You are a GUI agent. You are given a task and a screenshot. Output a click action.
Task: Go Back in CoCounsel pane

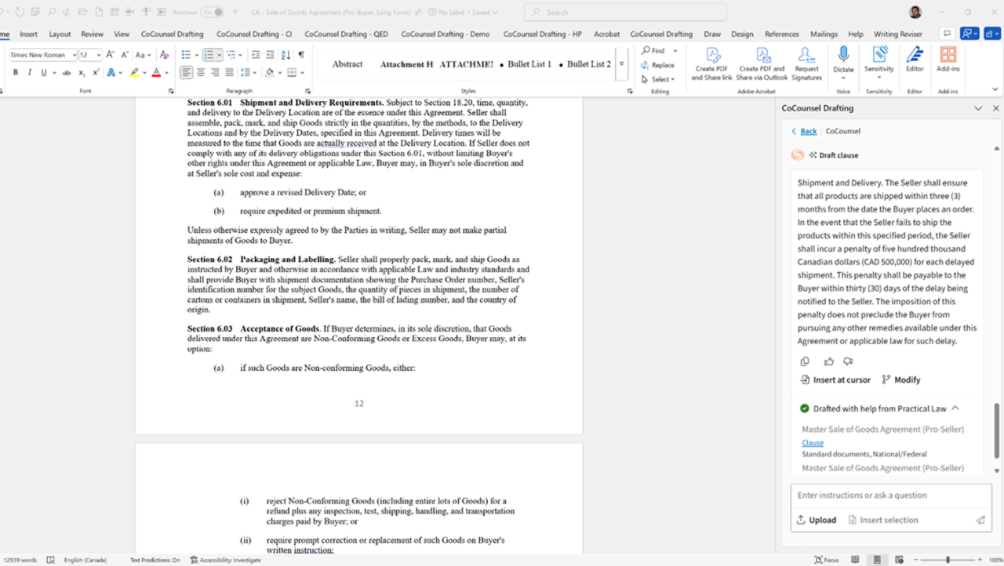click(x=804, y=131)
